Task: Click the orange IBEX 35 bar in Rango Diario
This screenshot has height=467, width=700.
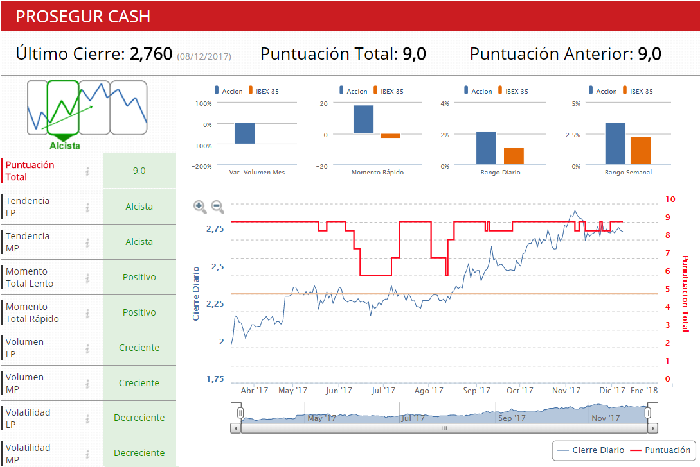Action: coord(514,156)
